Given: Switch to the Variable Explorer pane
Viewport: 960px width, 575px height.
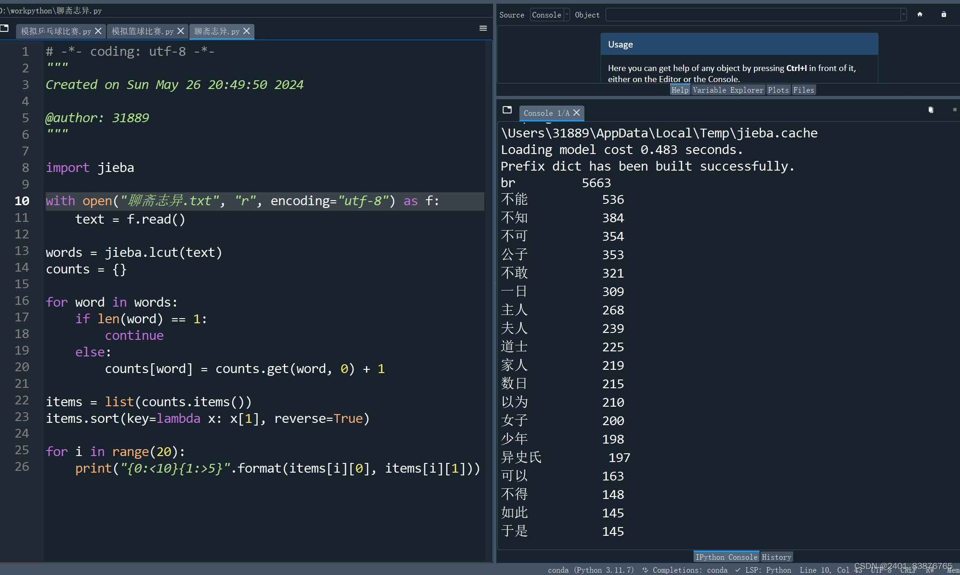Looking at the screenshot, I should 727,90.
